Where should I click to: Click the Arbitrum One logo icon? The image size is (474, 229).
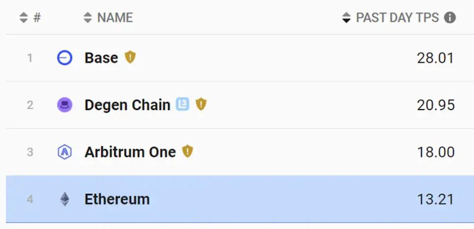[x=65, y=152]
